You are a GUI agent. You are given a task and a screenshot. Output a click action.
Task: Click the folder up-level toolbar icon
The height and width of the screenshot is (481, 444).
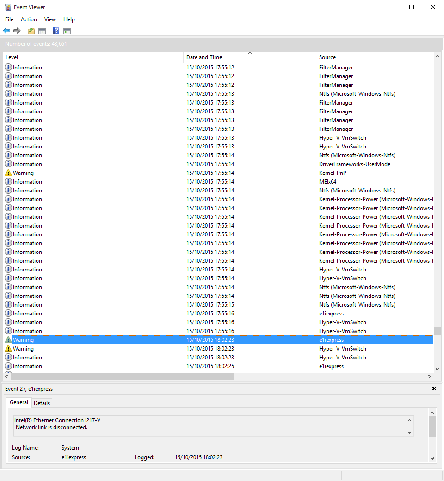(x=31, y=31)
